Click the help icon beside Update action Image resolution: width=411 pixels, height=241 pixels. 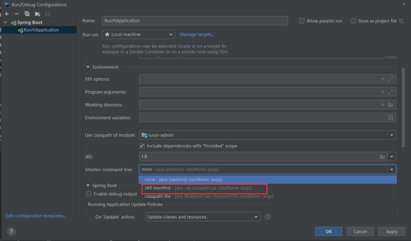click(267, 217)
